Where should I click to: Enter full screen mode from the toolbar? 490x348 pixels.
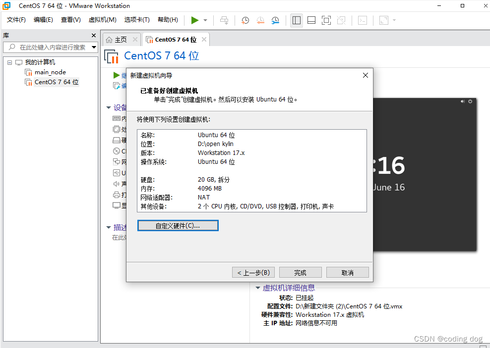click(325, 20)
